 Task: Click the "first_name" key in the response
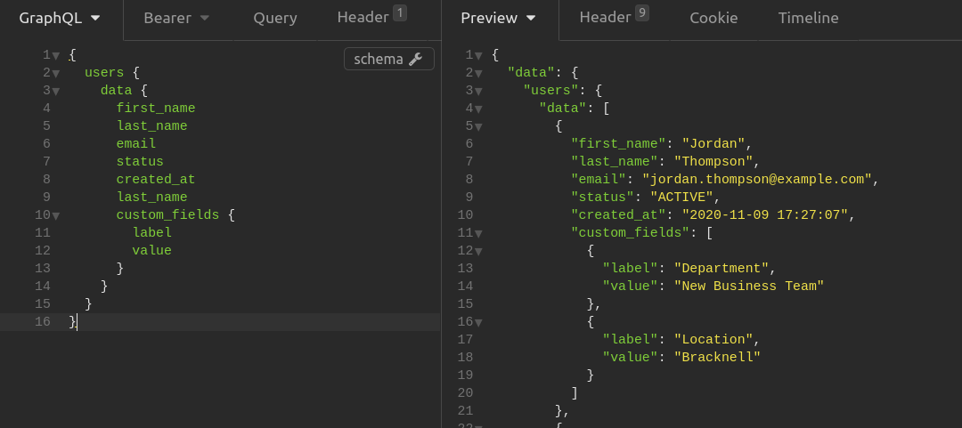click(618, 144)
